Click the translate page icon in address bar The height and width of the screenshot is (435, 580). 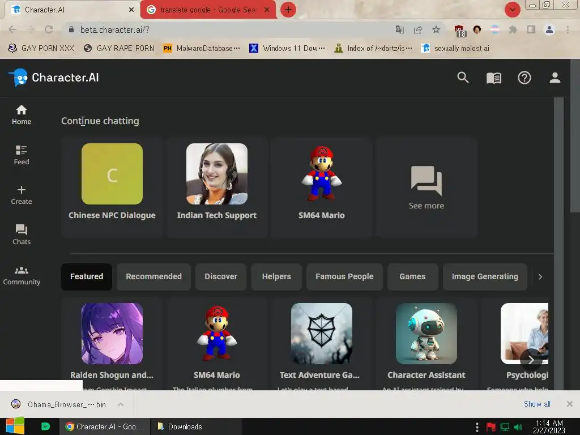pyautogui.click(x=399, y=29)
